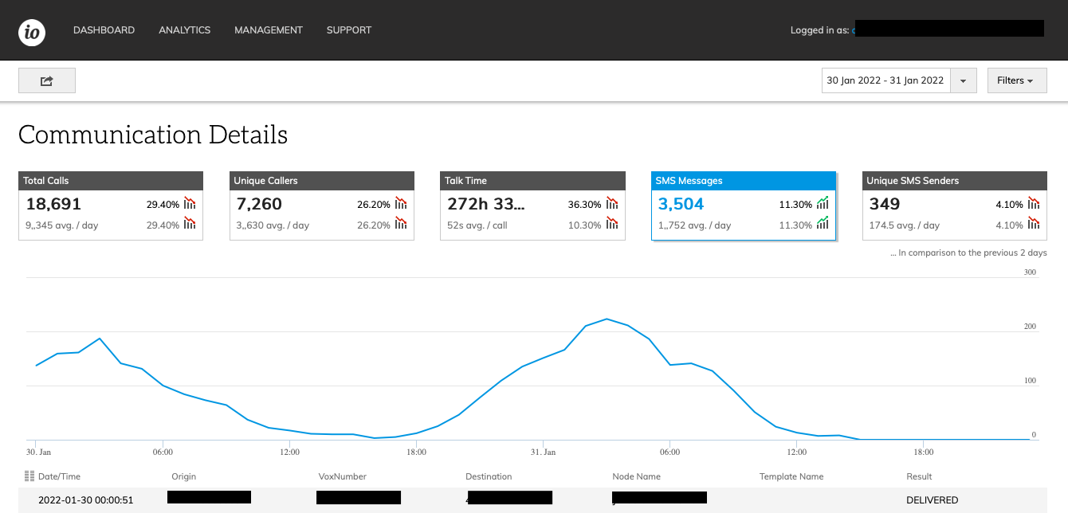Screen dimensions: 1068x517
Task: Click the trend icon in Talk Time card
Action: 612,204
